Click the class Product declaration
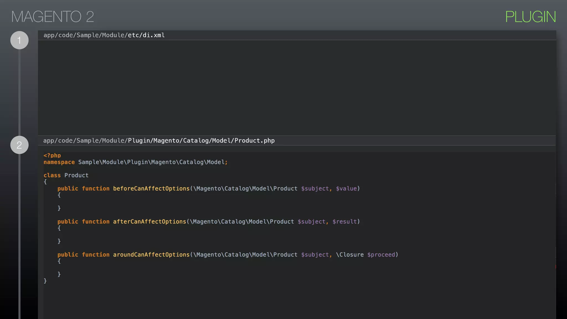Screen dimensions: 567x319 click(x=66, y=175)
